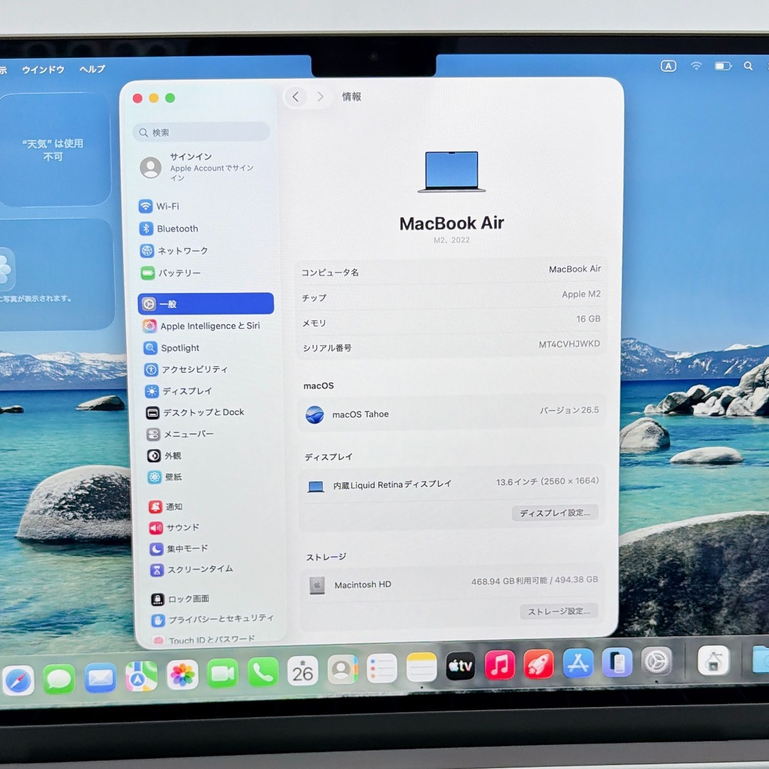Open Spotlight settings in sidebar

(172, 348)
